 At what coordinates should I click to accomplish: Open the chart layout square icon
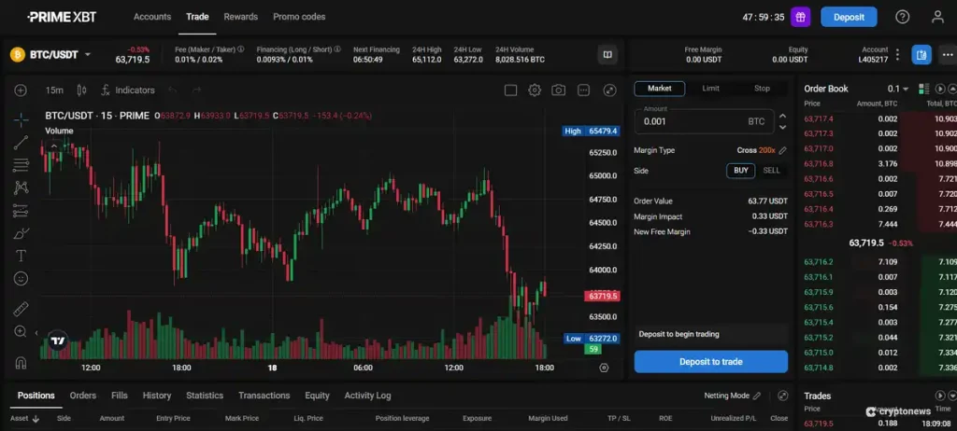(511, 90)
